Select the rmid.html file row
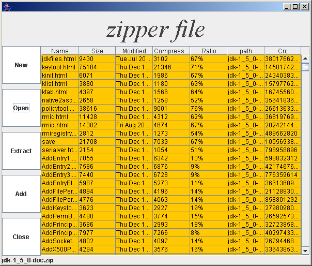Screen dimensions: 312x266 coord(59,125)
